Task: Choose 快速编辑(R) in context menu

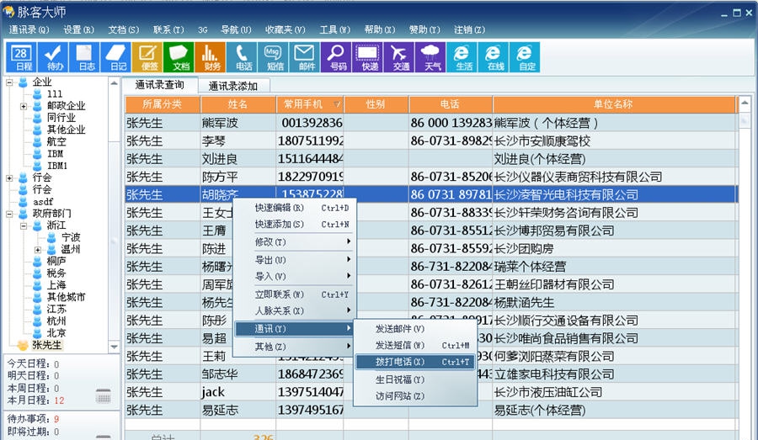Action: [295, 208]
